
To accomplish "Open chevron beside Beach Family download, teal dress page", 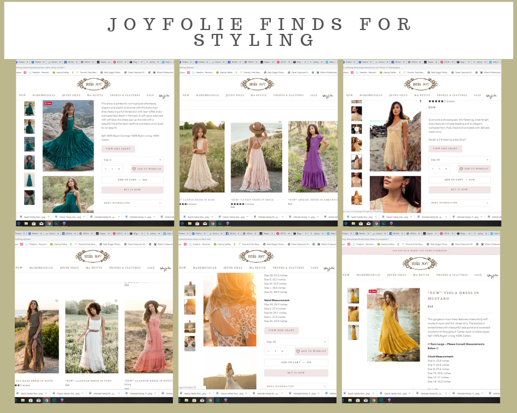I will click(49, 217).
